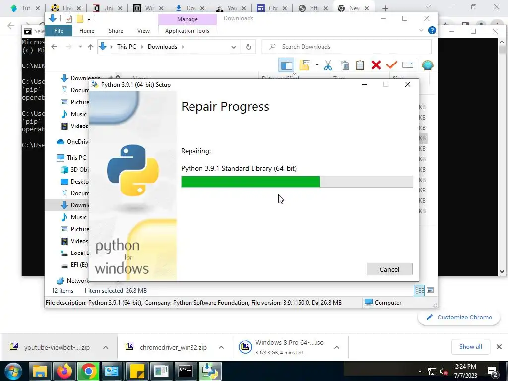
Task: Open a new Chrome tab
Action: 385,8
